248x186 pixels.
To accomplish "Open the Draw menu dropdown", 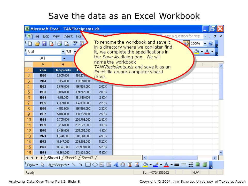I will (x=33, y=165).
